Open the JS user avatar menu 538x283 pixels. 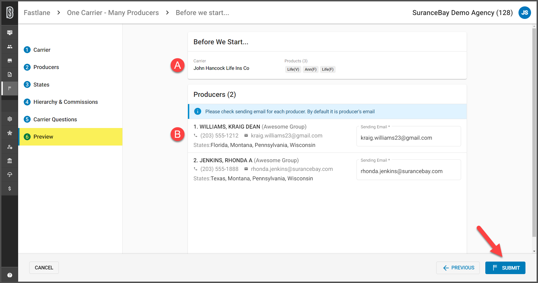525,13
